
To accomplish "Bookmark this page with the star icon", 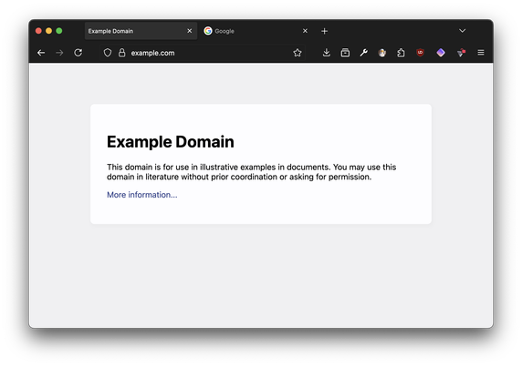I will (x=298, y=53).
